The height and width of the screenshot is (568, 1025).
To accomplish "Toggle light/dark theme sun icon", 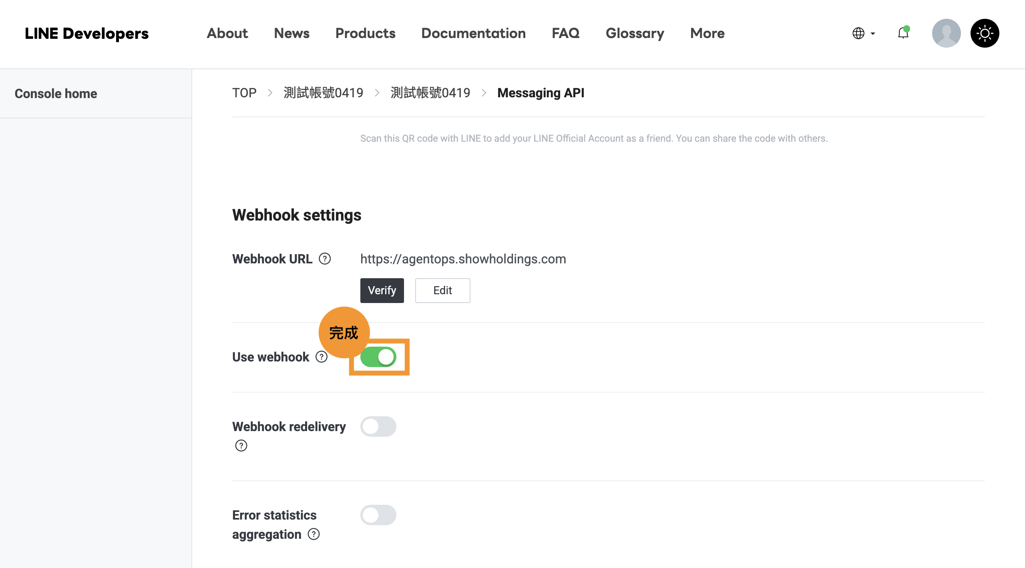I will tap(985, 33).
